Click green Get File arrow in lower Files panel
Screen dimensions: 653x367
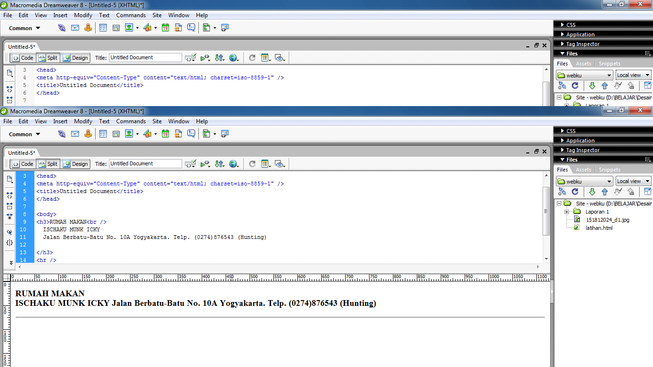click(x=592, y=192)
